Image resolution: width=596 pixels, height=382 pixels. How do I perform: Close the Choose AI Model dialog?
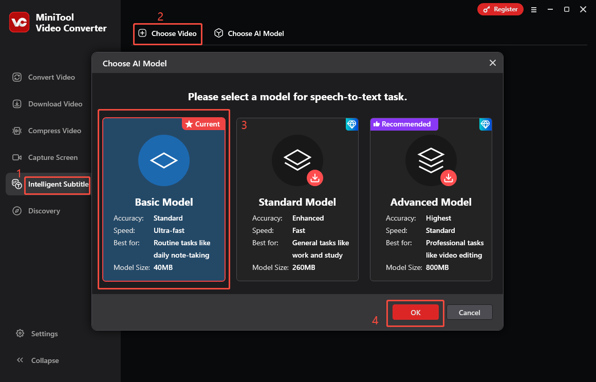point(492,63)
